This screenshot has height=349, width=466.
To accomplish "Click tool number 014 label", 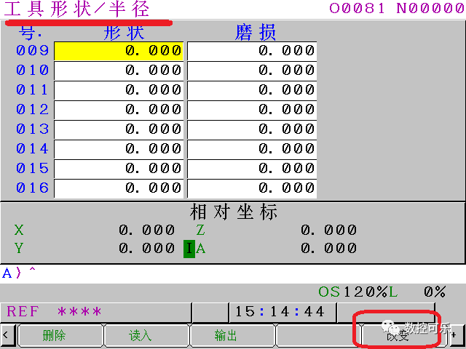I will (32, 148).
